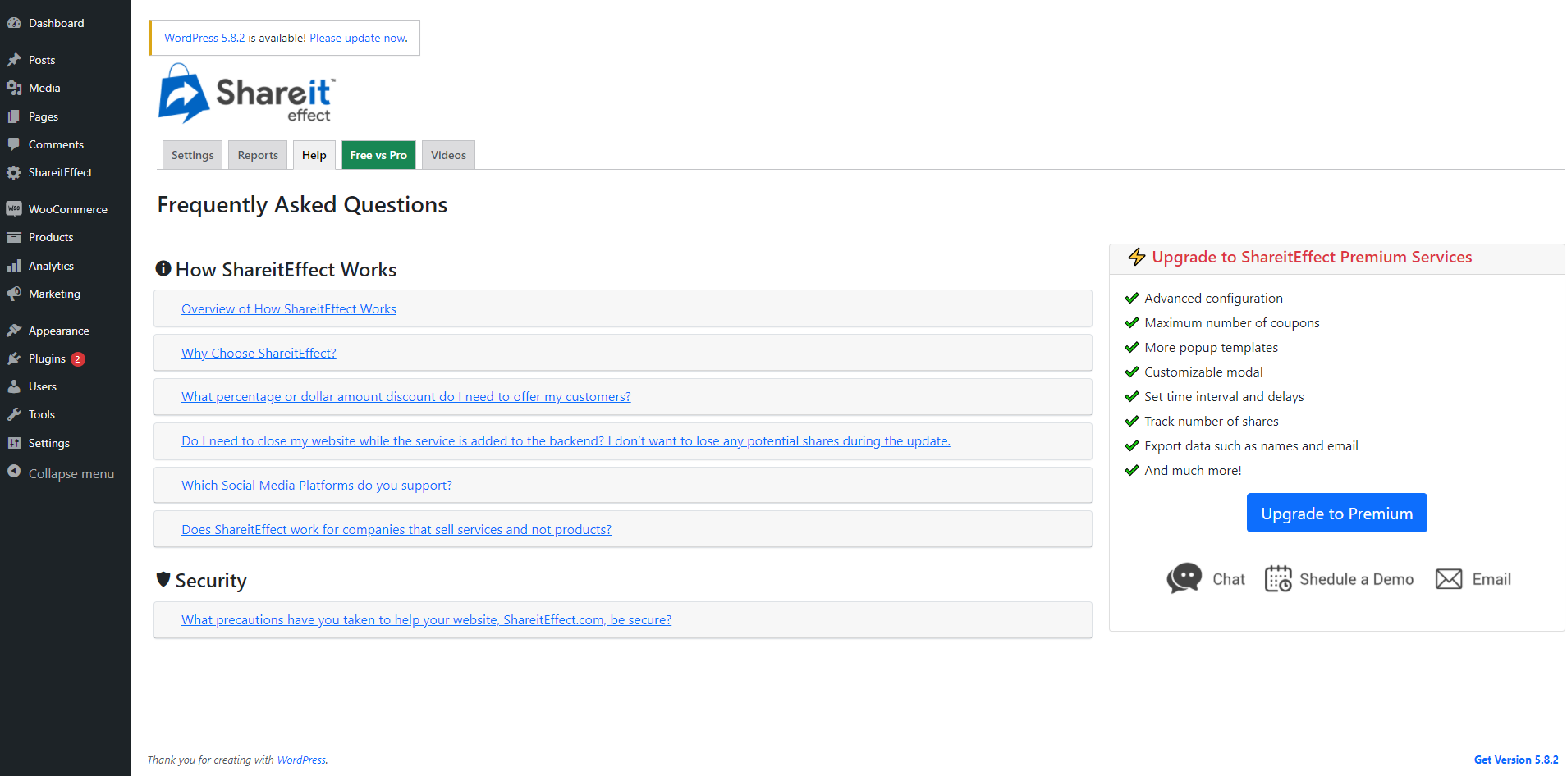
Task: Click the Frequently Asked Questions heading
Action: (x=302, y=204)
